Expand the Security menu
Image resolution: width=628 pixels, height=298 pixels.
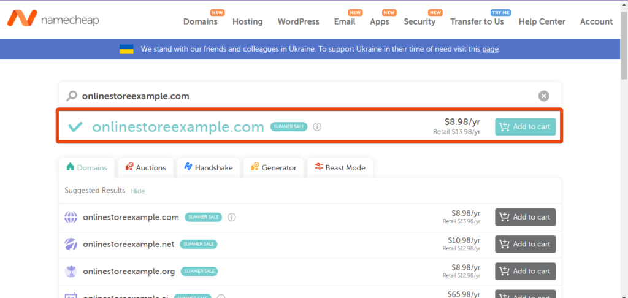(419, 21)
